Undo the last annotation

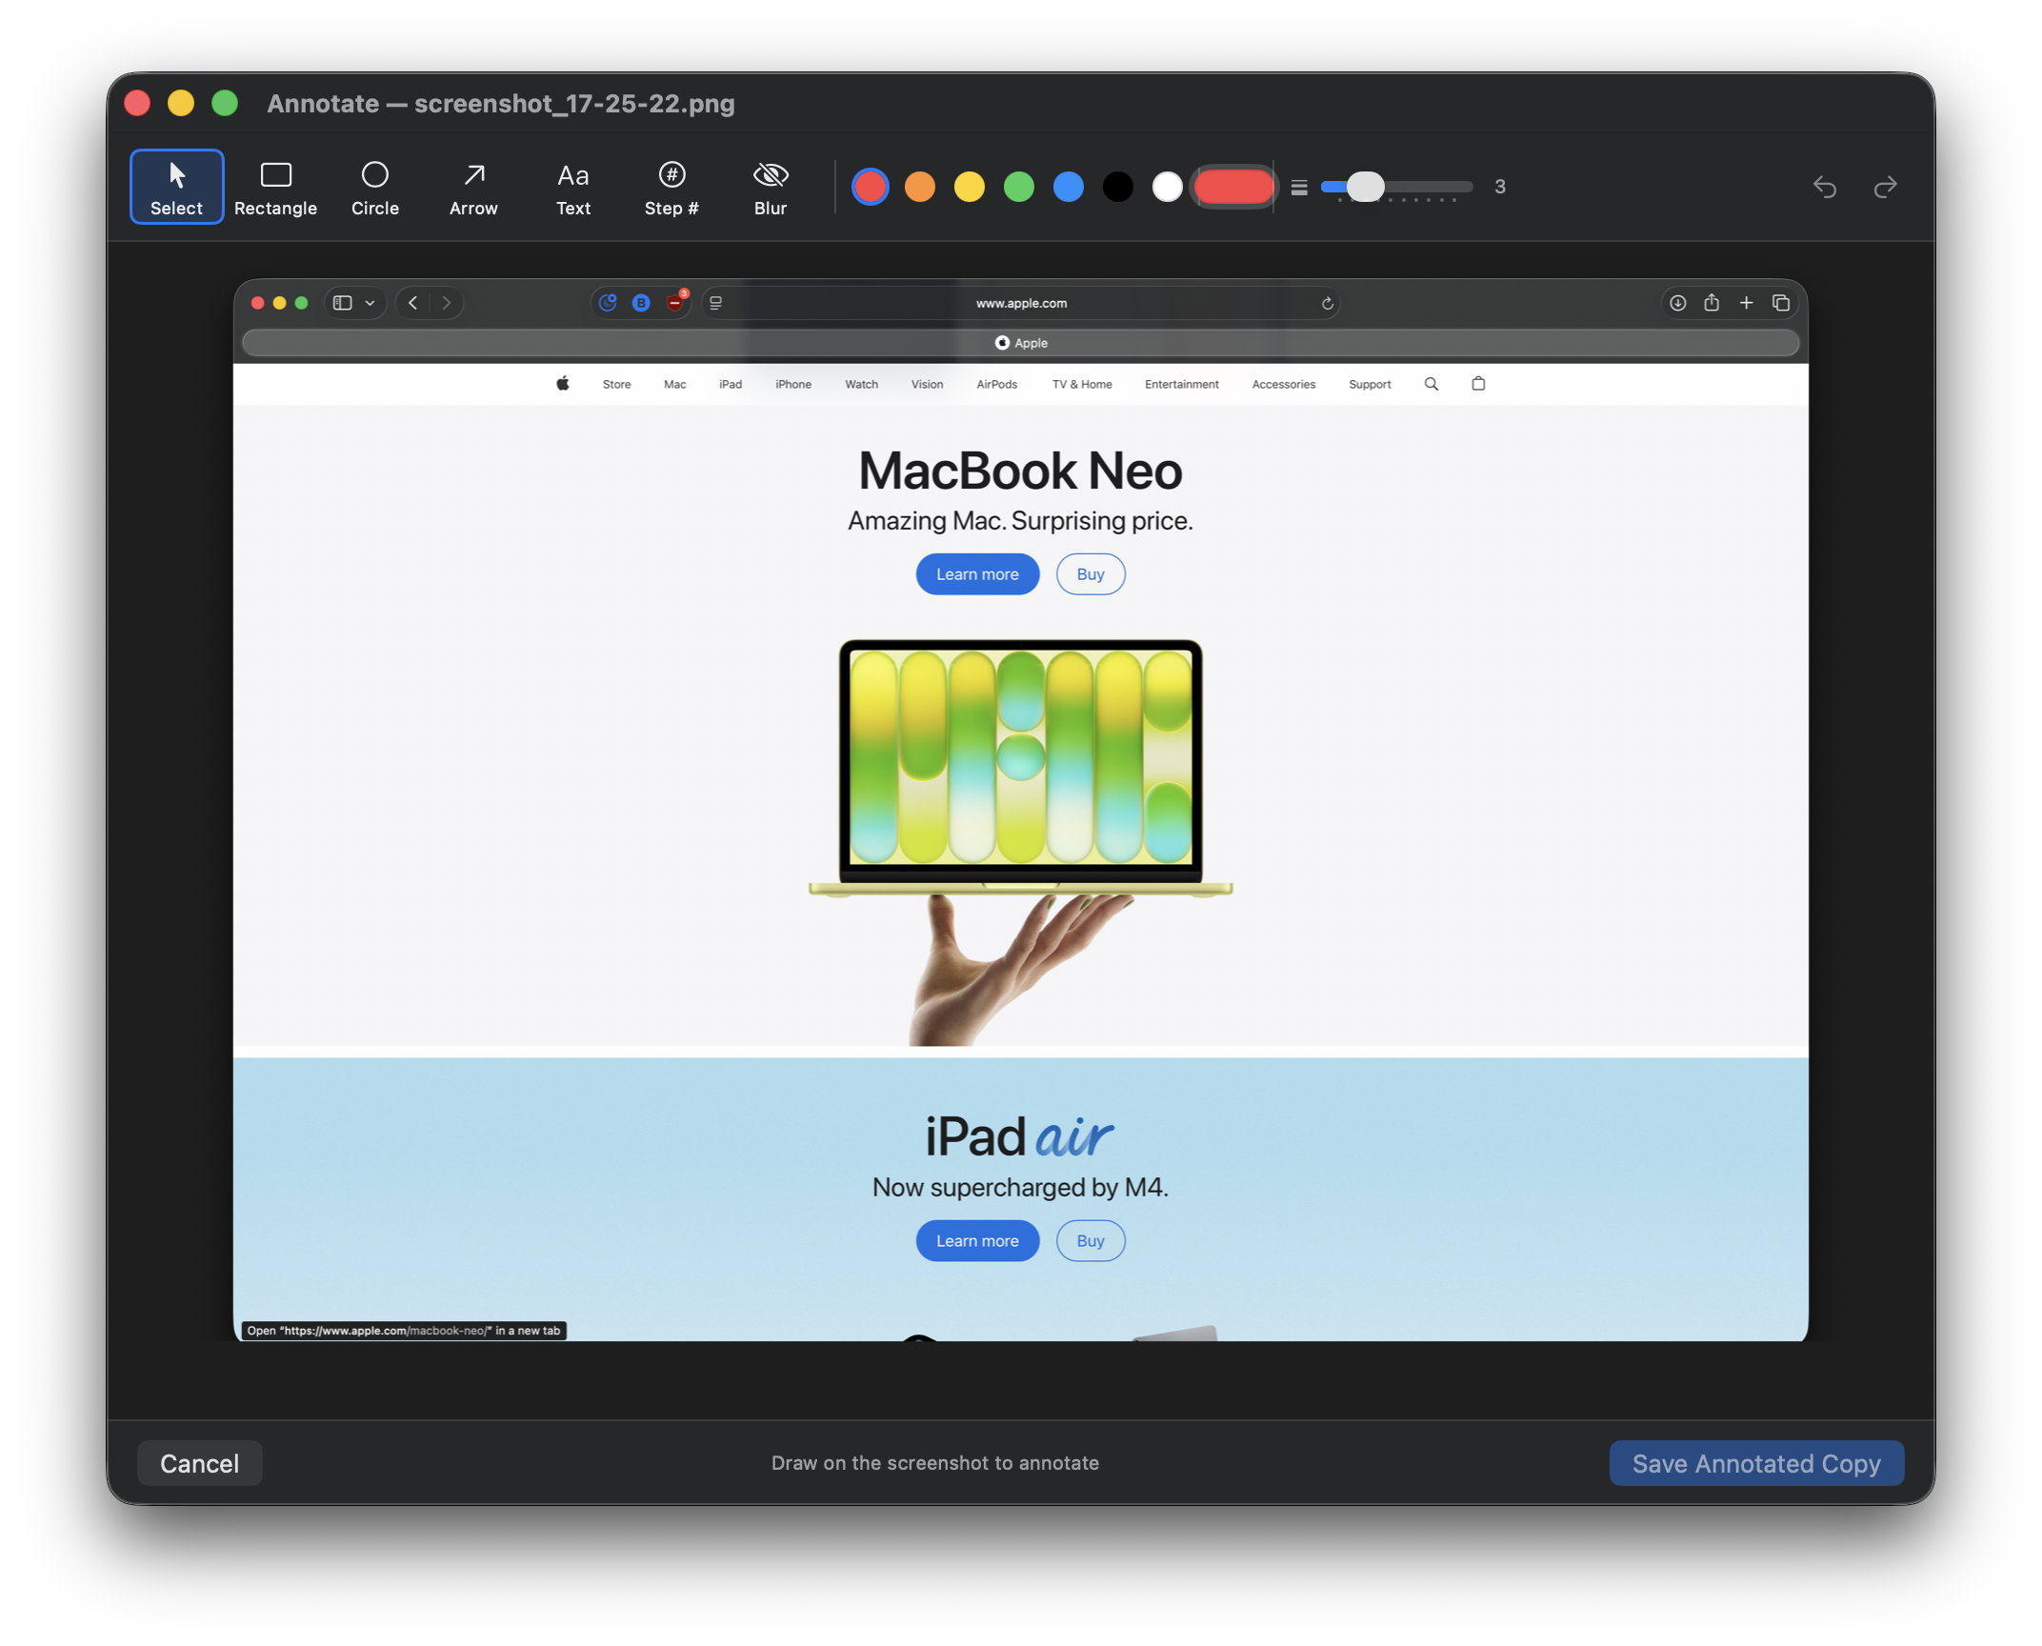[1824, 187]
